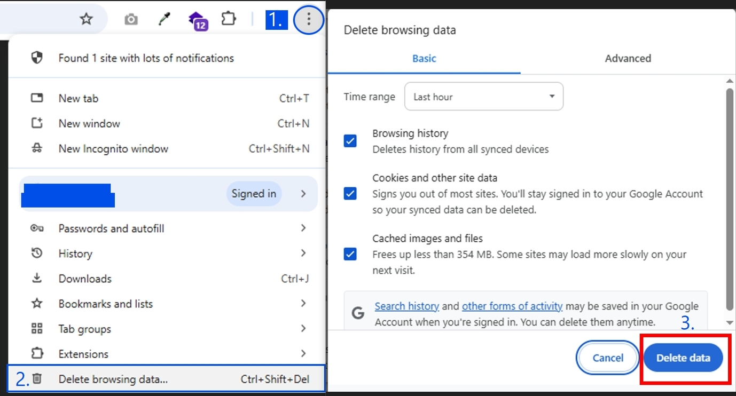Toggle Cookies and other site data checkbox
This screenshot has width=736, height=396.
pyautogui.click(x=350, y=193)
